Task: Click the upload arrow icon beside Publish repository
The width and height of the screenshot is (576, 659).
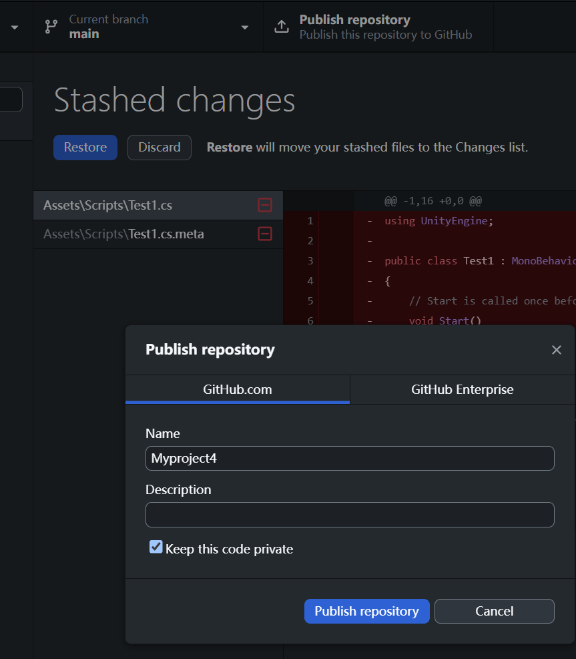Action: (x=282, y=27)
